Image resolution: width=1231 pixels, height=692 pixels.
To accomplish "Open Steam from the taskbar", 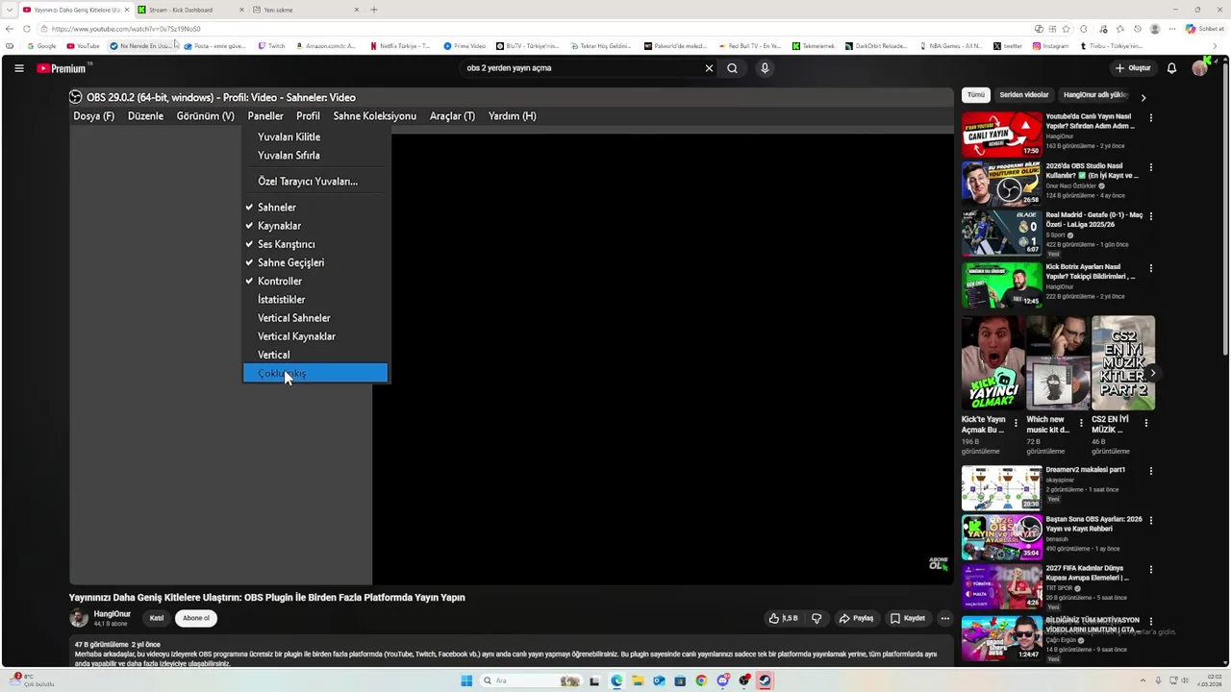I will [x=766, y=680].
